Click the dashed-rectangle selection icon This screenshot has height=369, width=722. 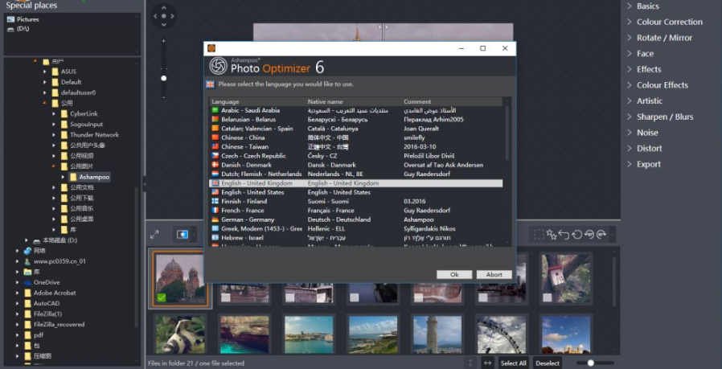[538, 235]
